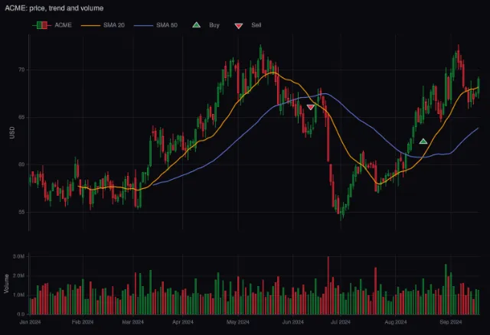The height and width of the screenshot is (335, 490).
Task: Toggle the SMA 20 legend entry
Action: pyautogui.click(x=103, y=25)
